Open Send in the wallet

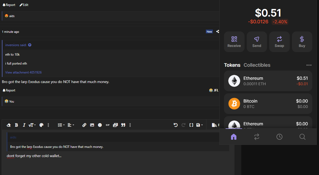tap(257, 42)
